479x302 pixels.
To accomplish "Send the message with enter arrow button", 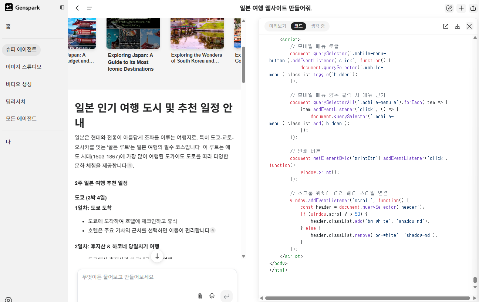I will click(226, 296).
